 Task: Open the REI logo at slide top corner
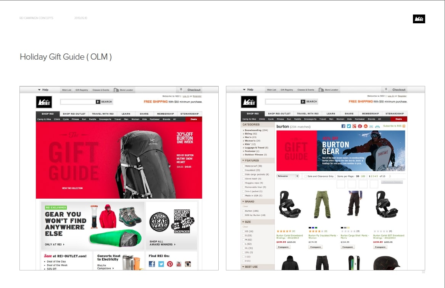pyautogui.click(x=419, y=19)
